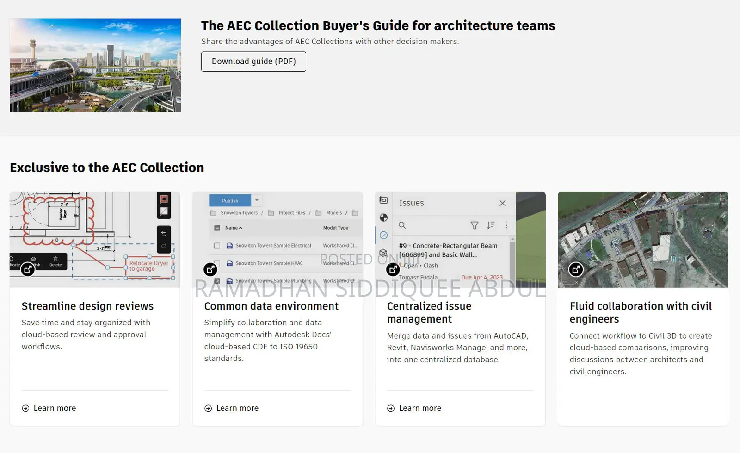Click the model cube icon in the Issues sidebar

(383, 253)
